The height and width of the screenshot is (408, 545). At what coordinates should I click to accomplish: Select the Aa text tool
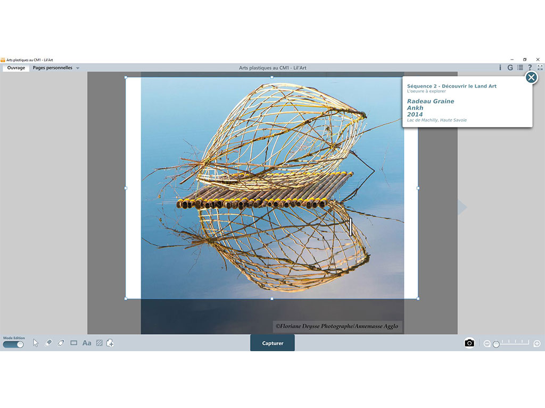87,343
